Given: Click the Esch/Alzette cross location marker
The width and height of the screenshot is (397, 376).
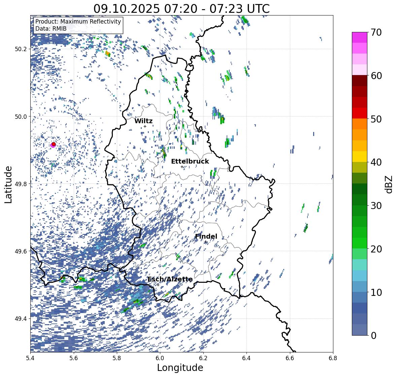Looking at the screenshot, I should 158,285.
